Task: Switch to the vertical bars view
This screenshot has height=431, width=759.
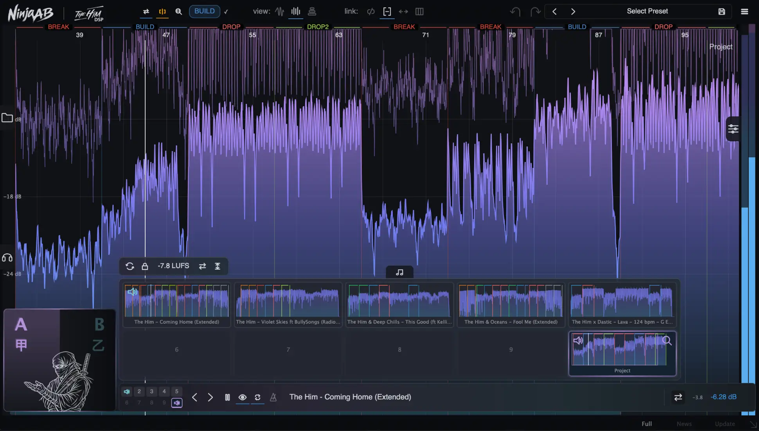Action: [296, 11]
